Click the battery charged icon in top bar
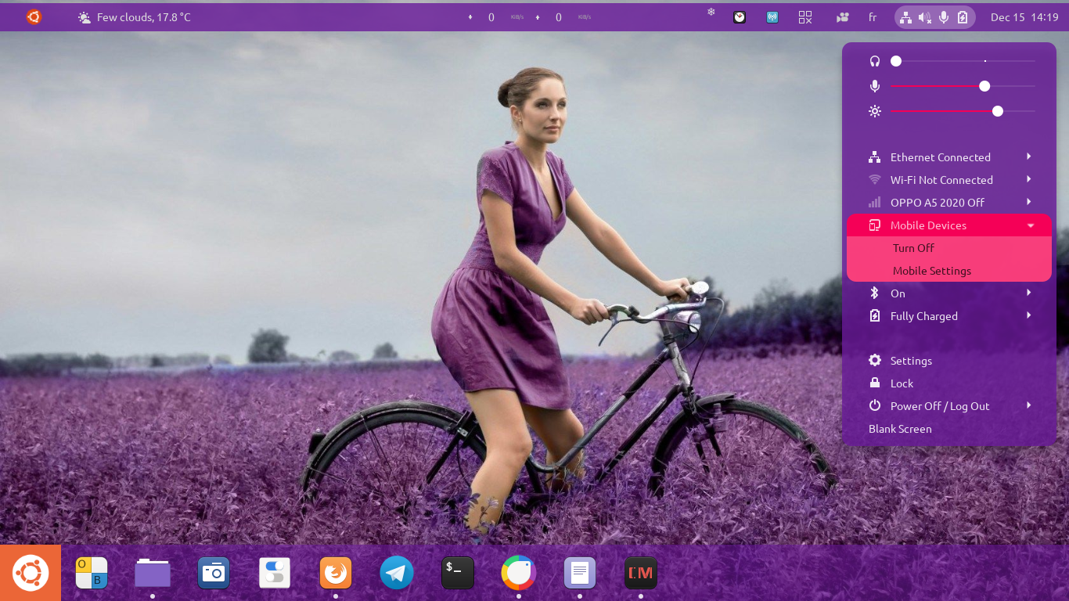The width and height of the screenshot is (1069, 601). click(963, 17)
